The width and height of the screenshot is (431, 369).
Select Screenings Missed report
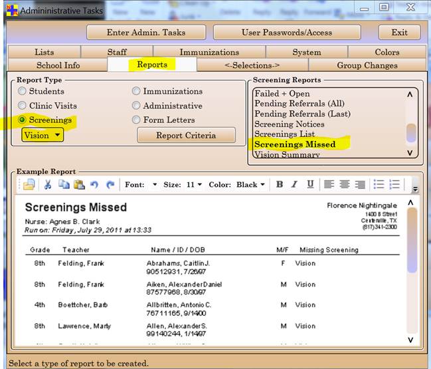click(x=295, y=144)
